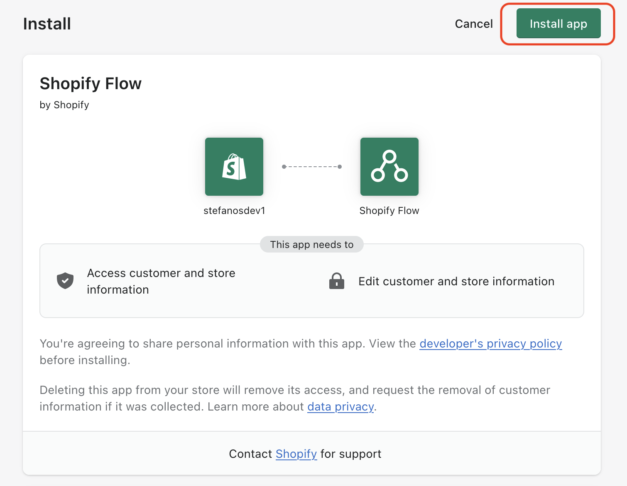This screenshot has width=627, height=486.
Task: Open the developer's privacy policy link
Action: pos(490,344)
